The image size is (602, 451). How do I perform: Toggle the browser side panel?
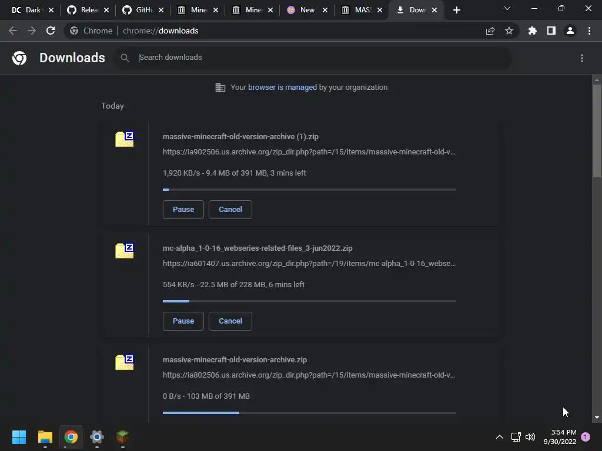551,31
